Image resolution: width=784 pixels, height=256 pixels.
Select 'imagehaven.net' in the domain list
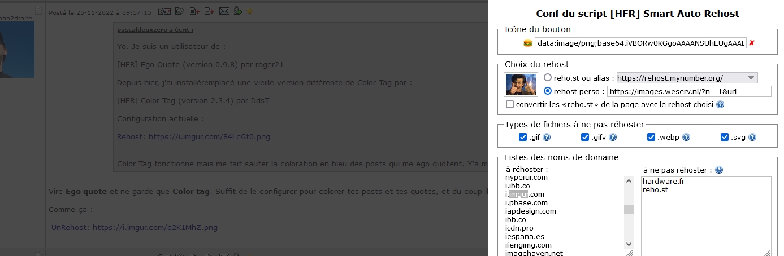pyautogui.click(x=534, y=253)
